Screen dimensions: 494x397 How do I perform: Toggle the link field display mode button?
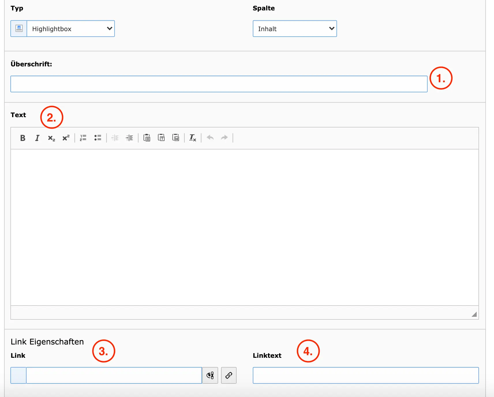[x=210, y=375]
